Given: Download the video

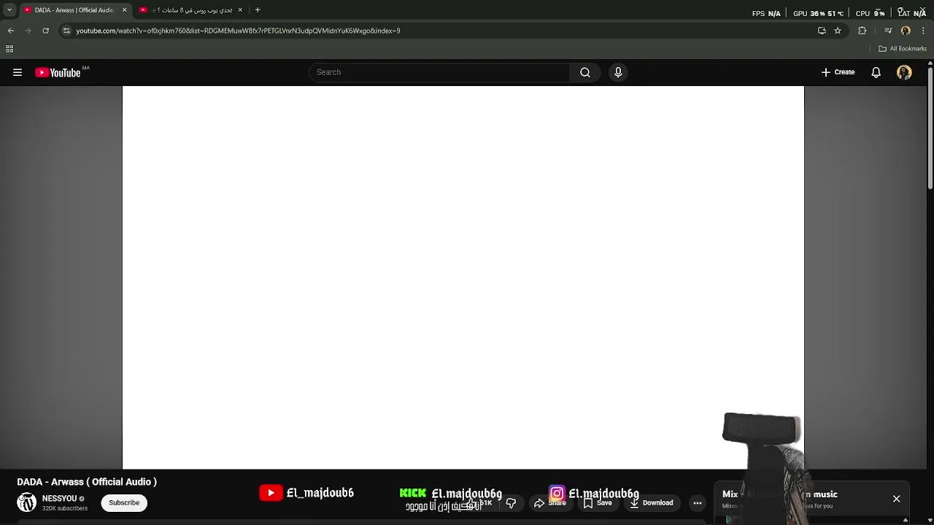Looking at the screenshot, I should coord(651,502).
